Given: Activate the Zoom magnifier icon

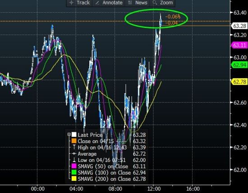Looking at the screenshot, I should coord(155,3).
